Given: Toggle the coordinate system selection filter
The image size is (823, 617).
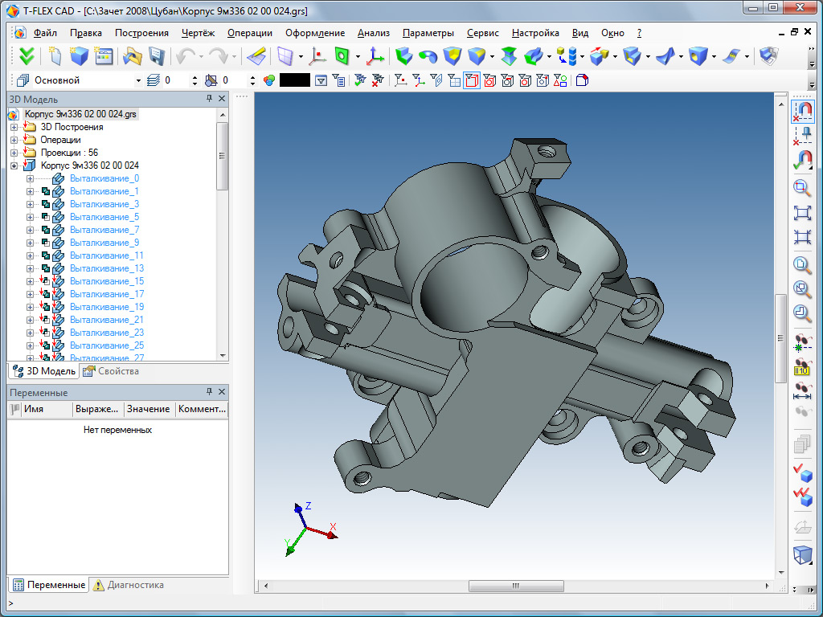Looking at the screenshot, I should [x=418, y=80].
